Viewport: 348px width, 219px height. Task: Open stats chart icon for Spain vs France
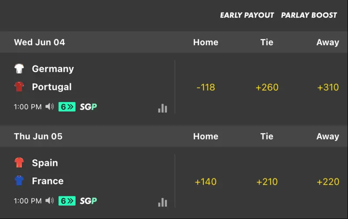(162, 202)
